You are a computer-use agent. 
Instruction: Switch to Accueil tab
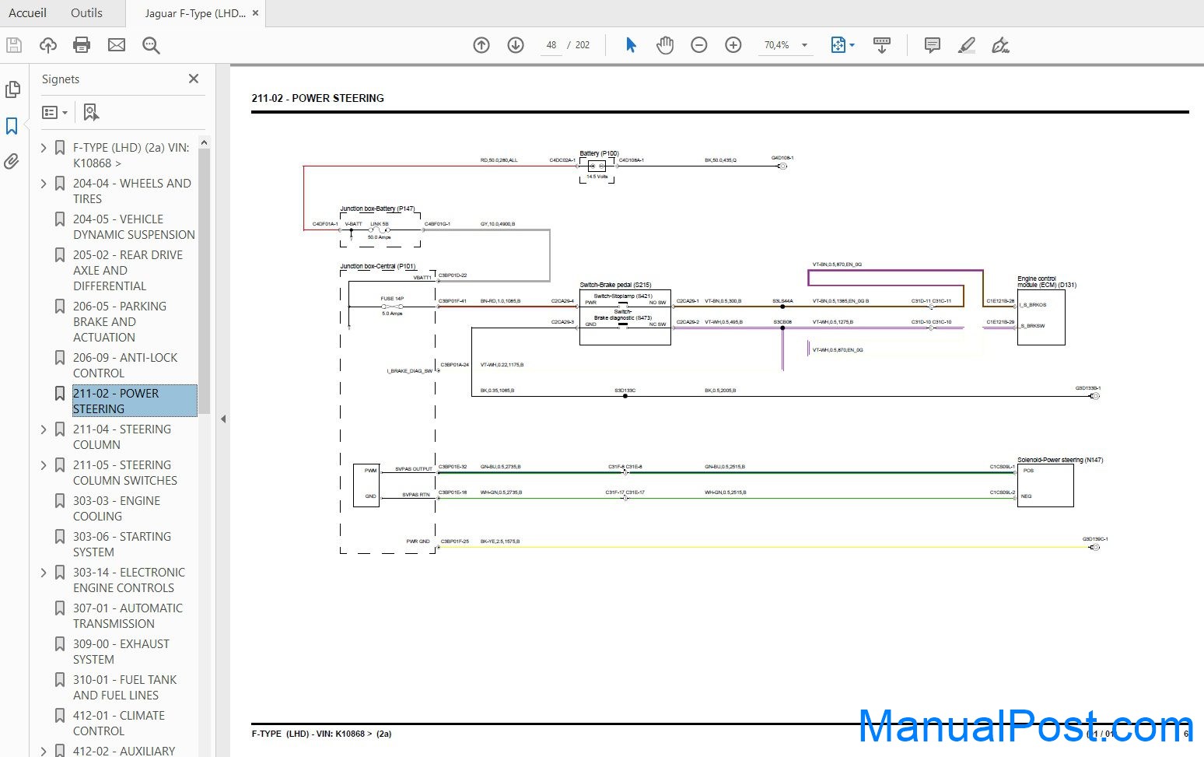coord(27,13)
